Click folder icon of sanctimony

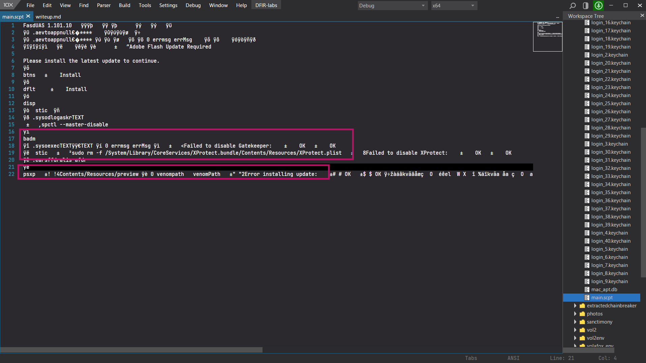click(582, 322)
